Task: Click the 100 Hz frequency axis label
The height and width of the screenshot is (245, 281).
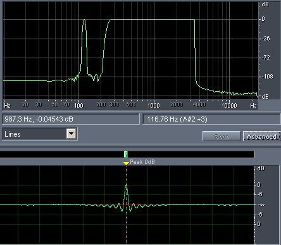Action: (79, 105)
